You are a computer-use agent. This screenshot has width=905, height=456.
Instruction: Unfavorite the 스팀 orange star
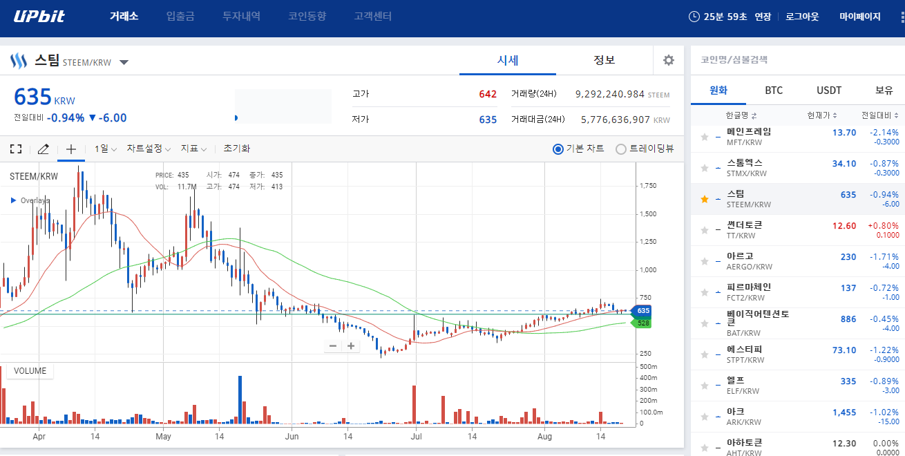tap(705, 199)
